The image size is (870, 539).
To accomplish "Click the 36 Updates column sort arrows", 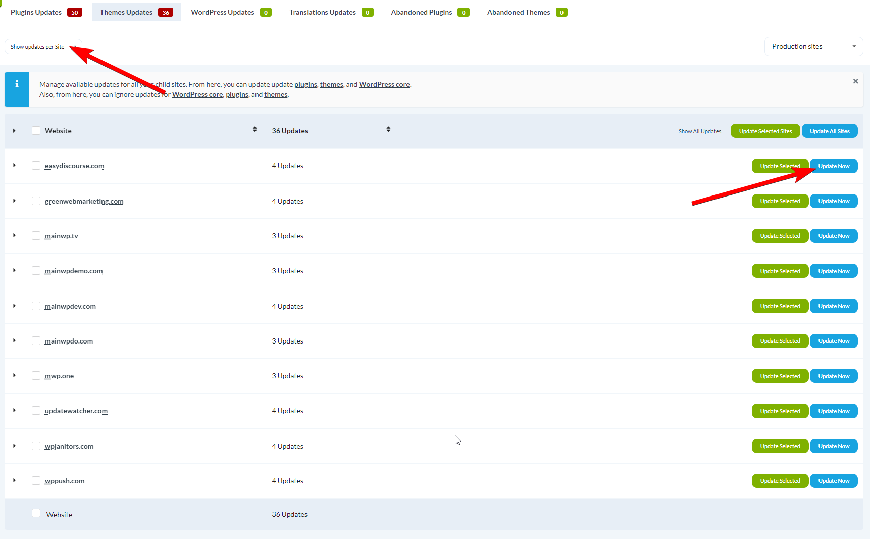I will 388,129.
